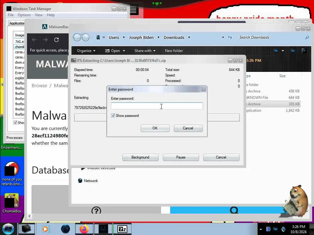This screenshot has width=314, height=235.
Task: Open Explorer help icon at toolbar end
Action: [x=304, y=51]
